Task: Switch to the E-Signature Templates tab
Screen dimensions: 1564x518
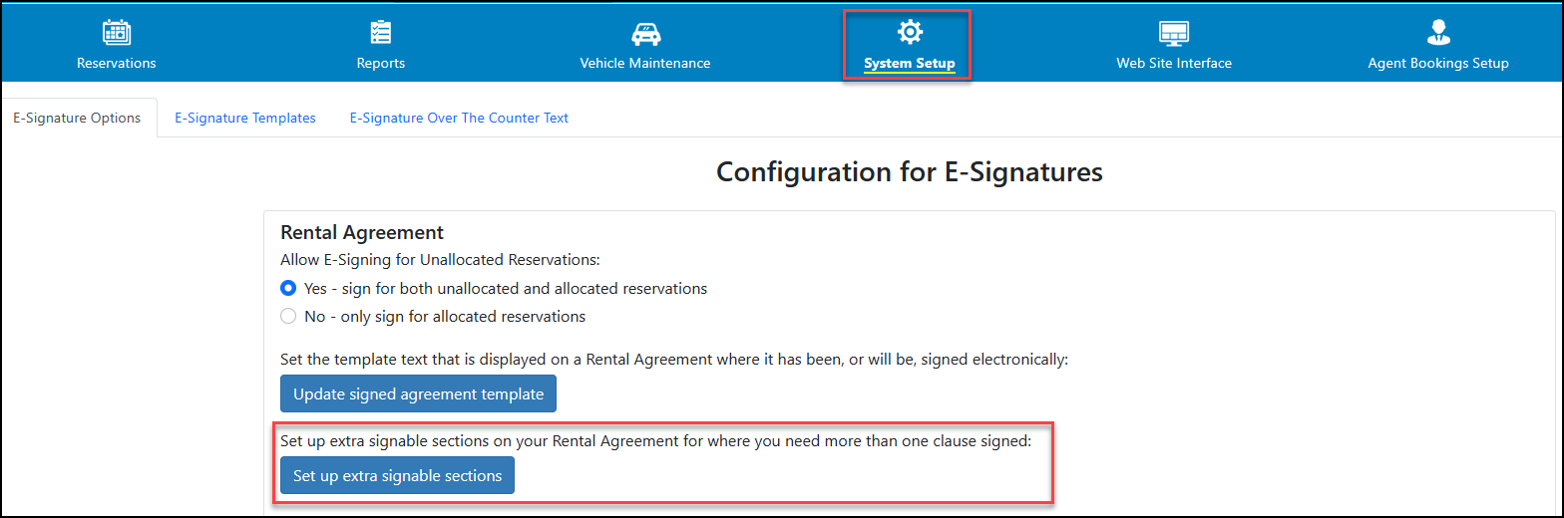Action: click(x=245, y=118)
